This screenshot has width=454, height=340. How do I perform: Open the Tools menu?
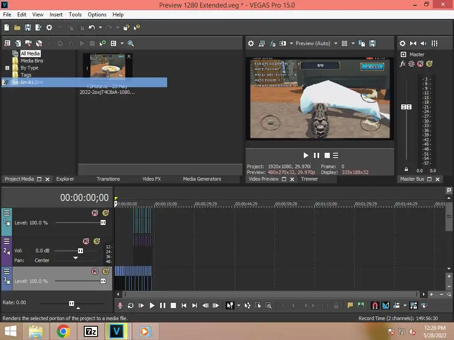[x=75, y=15]
